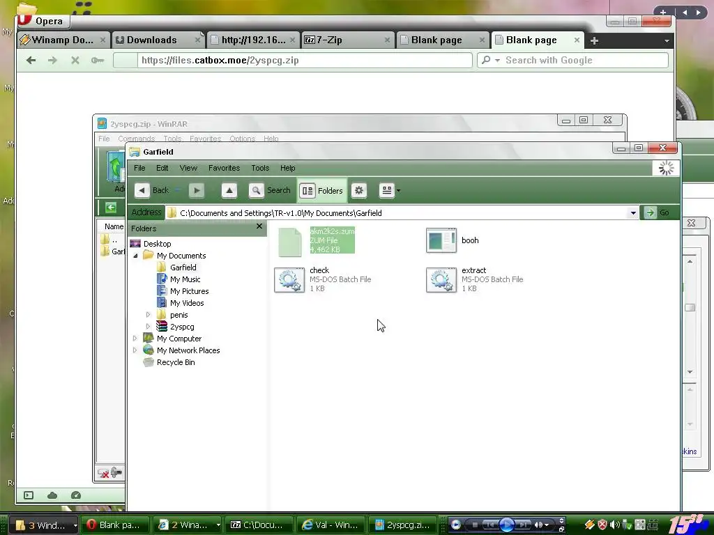Open the WinRAR Favorites menu
The width and height of the screenshot is (714, 535).
(x=205, y=139)
